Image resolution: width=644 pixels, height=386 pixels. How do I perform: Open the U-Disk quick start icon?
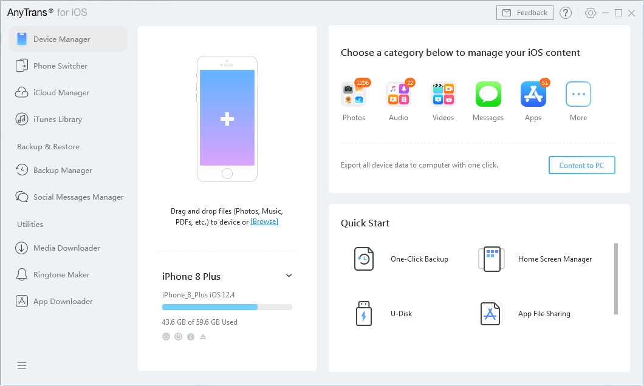(363, 313)
